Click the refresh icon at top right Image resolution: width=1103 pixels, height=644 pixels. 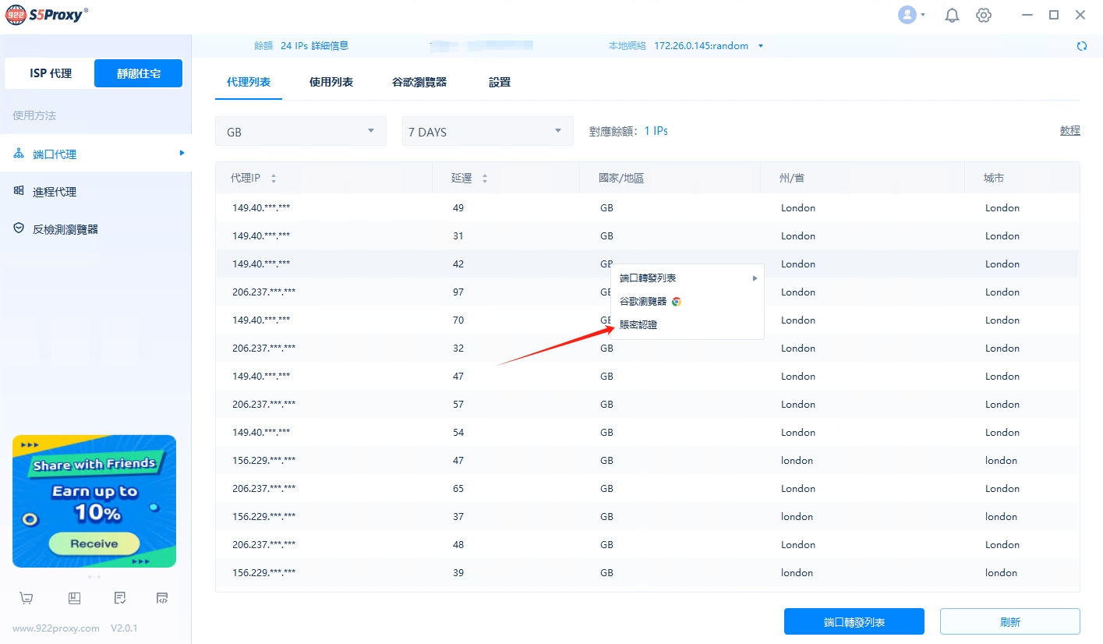click(1081, 46)
